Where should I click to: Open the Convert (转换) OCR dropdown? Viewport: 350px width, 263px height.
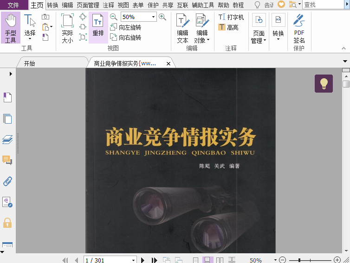click(279, 28)
